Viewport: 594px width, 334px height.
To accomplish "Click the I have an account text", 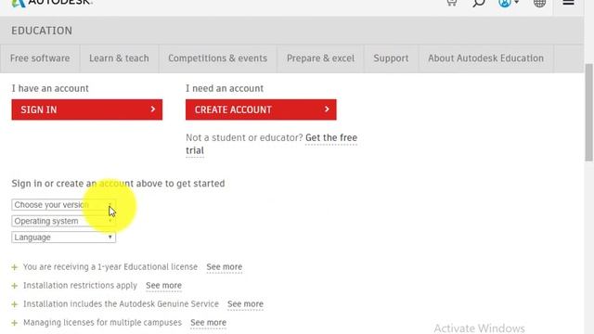I will (x=50, y=88).
